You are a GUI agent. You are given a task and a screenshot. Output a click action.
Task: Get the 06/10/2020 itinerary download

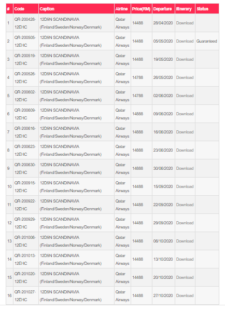point(185,241)
